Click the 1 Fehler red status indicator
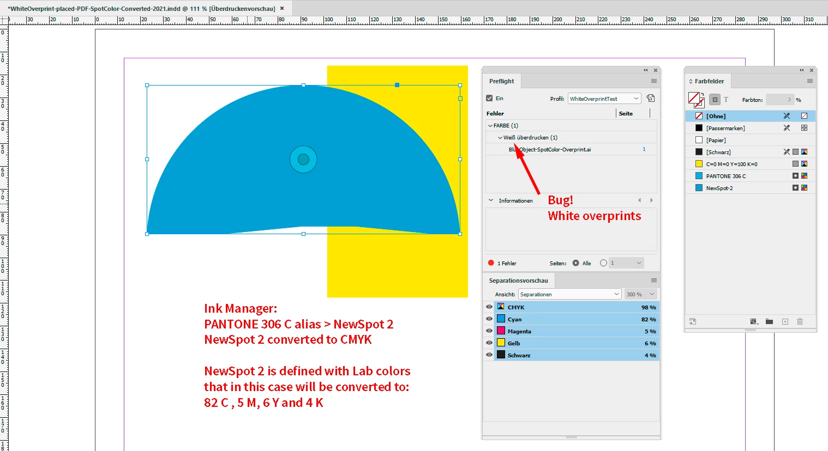The height and width of the screenshot is (451, 828). click(x=491, y=263)
